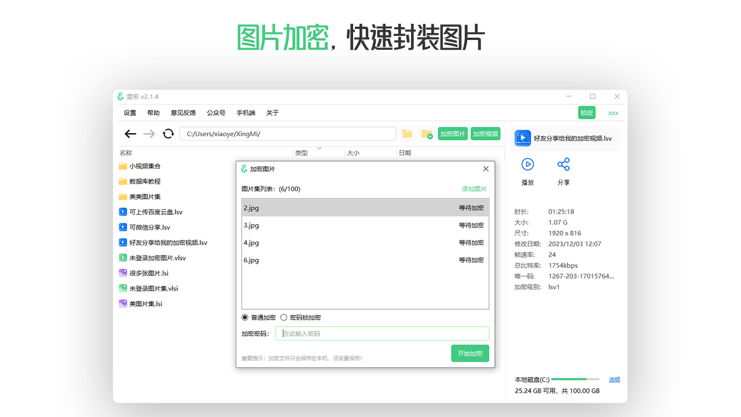Click the encrypted video thumbnail in the right panel
741x417 pixels.
pos(523,138)
